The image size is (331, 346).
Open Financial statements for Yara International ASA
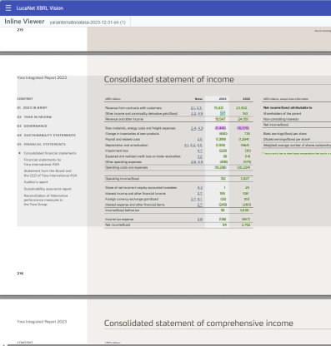tap(43, 162)
